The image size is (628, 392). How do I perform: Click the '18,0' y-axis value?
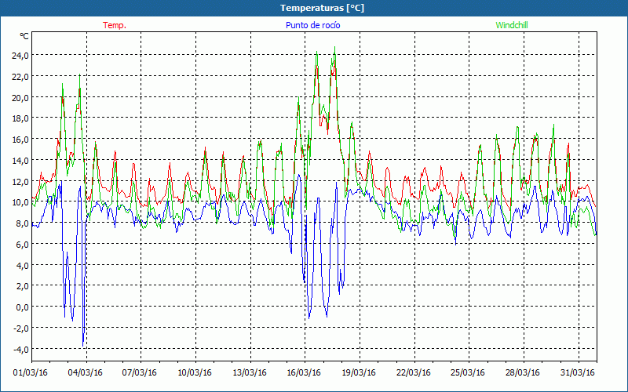(x=20, y=119)
